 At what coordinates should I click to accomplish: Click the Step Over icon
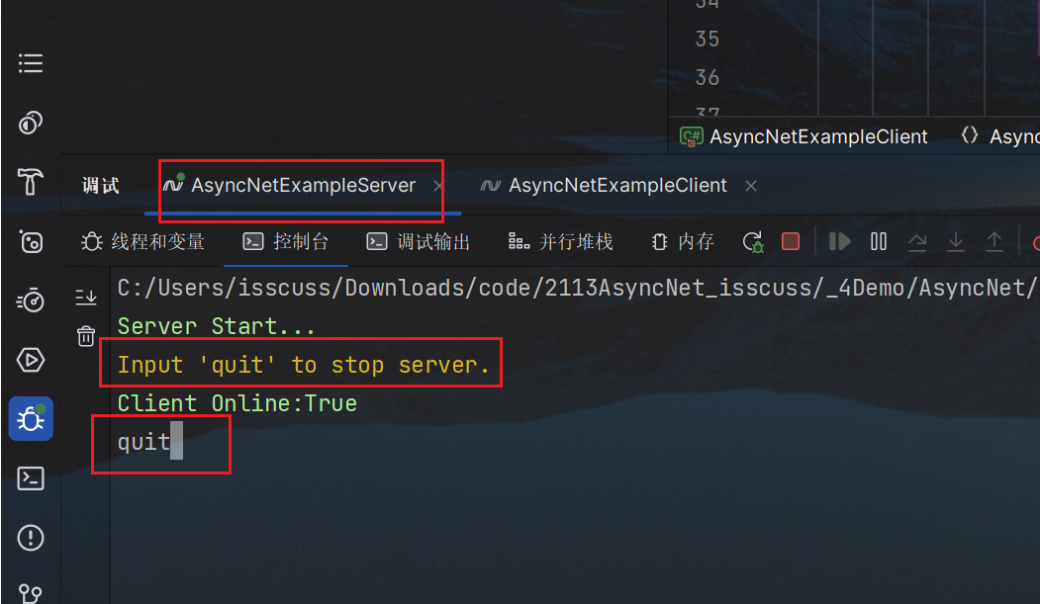click(917, 242)
